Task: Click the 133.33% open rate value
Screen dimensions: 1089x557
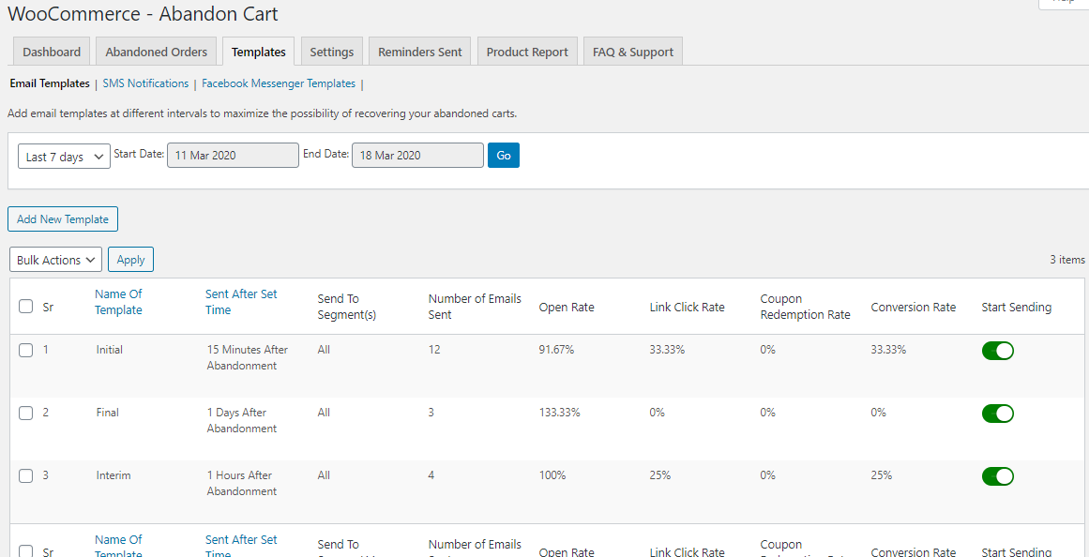Action: click(560, 413)
